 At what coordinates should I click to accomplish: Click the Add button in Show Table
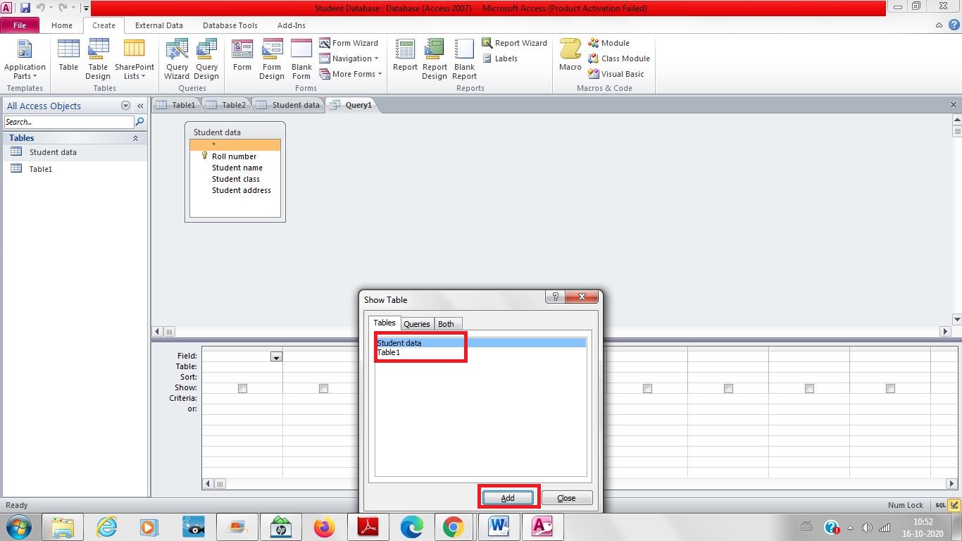508,498
